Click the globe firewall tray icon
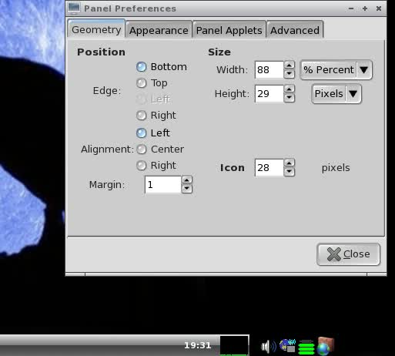 coord(326,346)
